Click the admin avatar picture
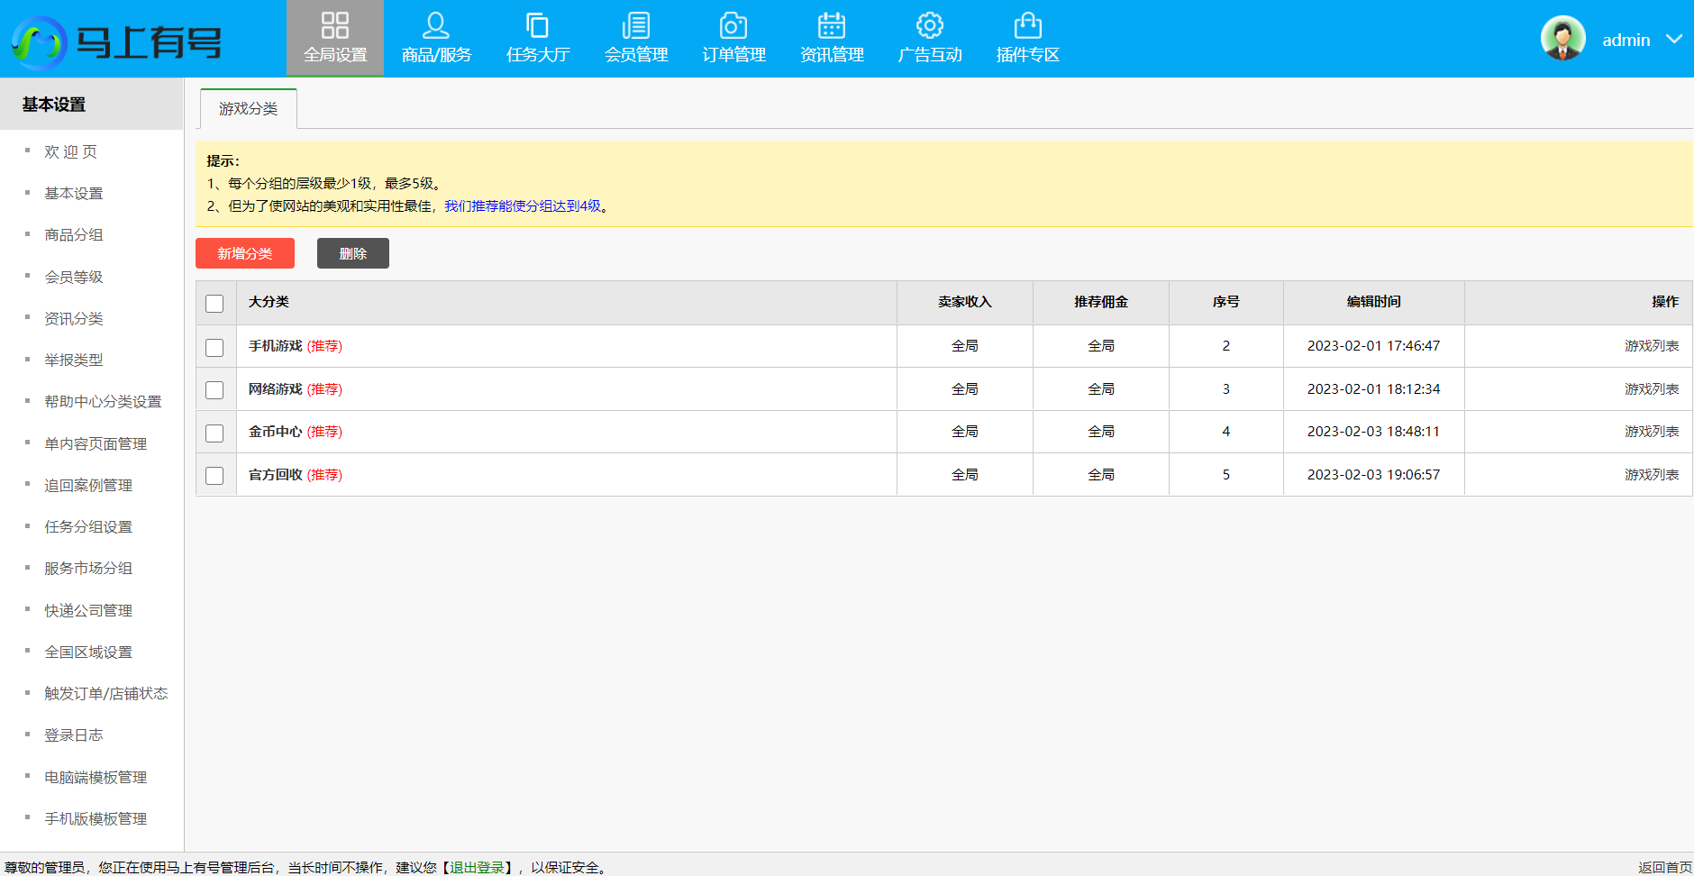The width and height of the screenshot is (1694, 876). point(1562,39)
